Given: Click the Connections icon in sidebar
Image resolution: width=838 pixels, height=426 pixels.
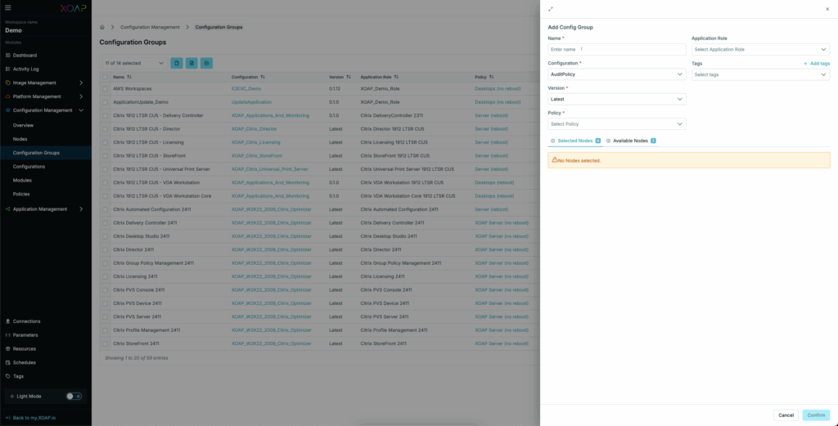Looking at the screenshot, I should [7, 321].
